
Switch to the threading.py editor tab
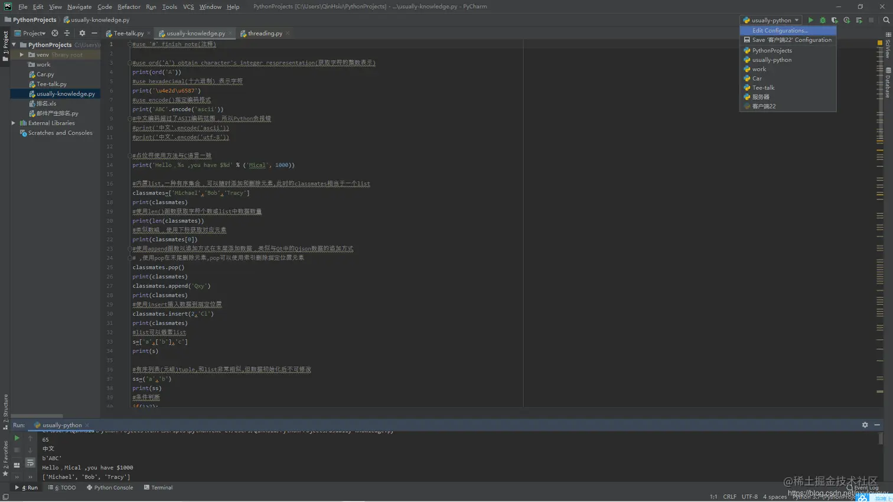(265, 34)
